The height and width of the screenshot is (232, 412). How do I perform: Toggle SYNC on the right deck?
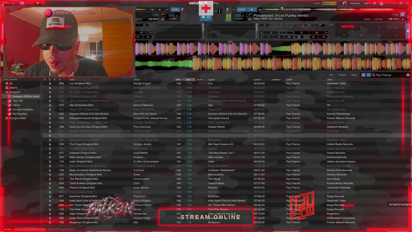(x=242, y=10)
